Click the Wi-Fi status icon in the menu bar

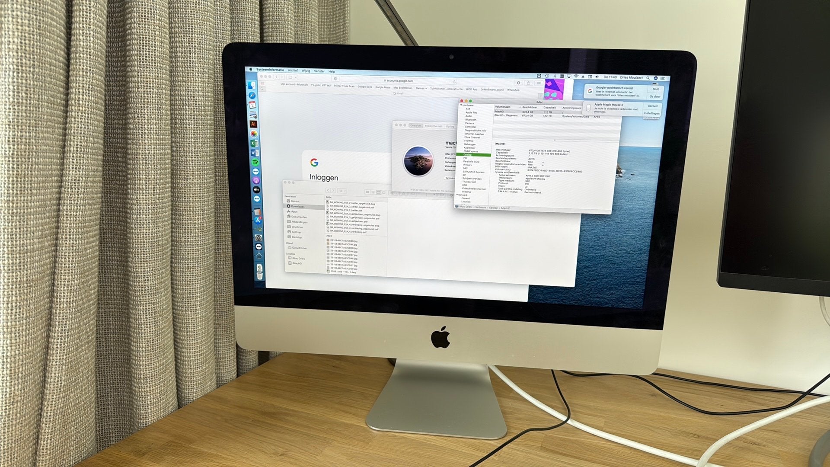(x=576, y=76)
